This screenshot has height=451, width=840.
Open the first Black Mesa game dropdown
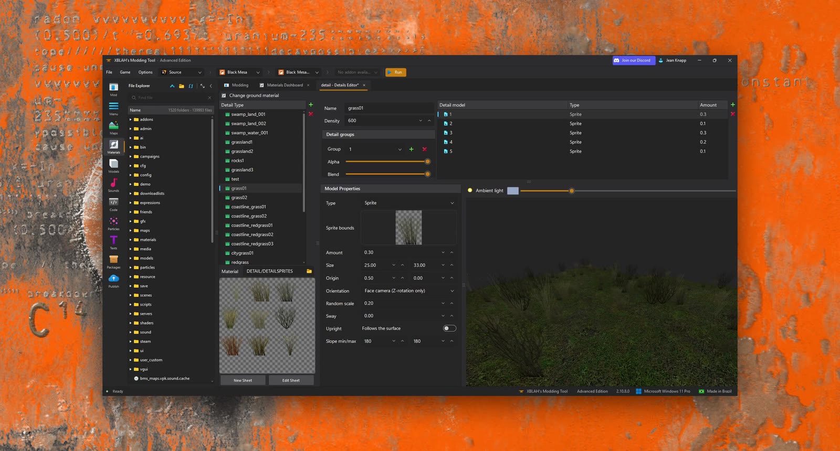coord(239,72)
